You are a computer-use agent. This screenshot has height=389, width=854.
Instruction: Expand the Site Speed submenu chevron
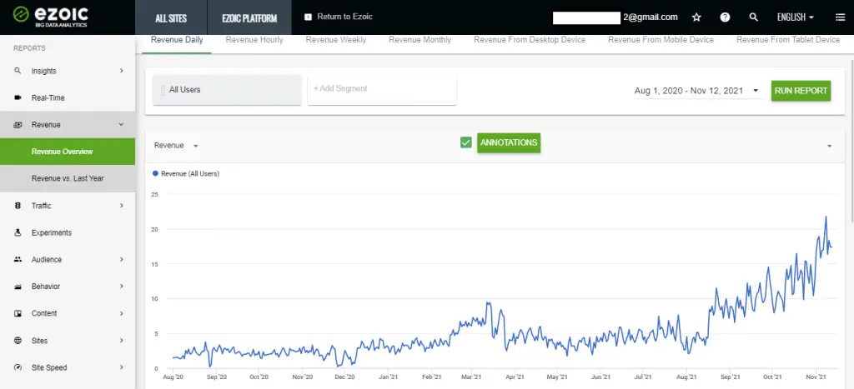pyautogui.click(x=122, y=367)
